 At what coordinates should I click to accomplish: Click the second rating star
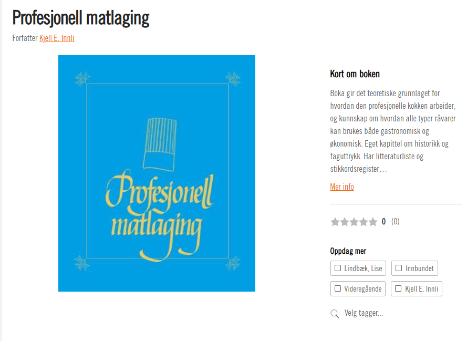click(345, 222)
